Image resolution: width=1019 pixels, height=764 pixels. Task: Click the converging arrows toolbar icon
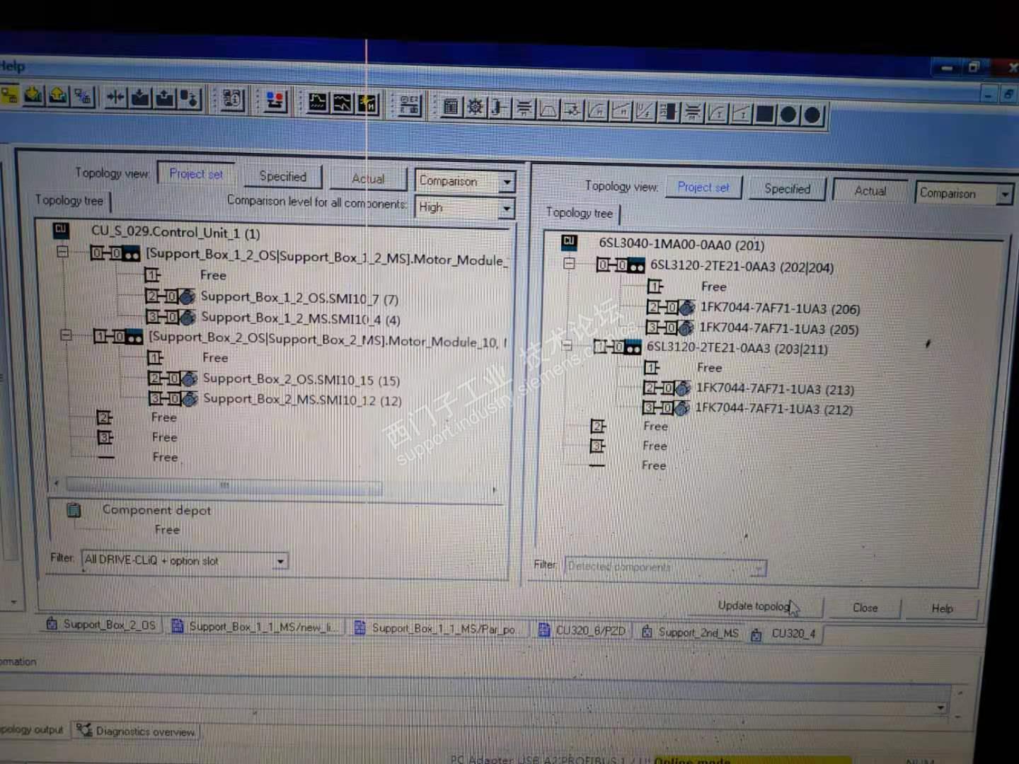115,98
